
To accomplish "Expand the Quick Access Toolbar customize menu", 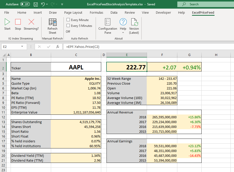I will 62,4.
